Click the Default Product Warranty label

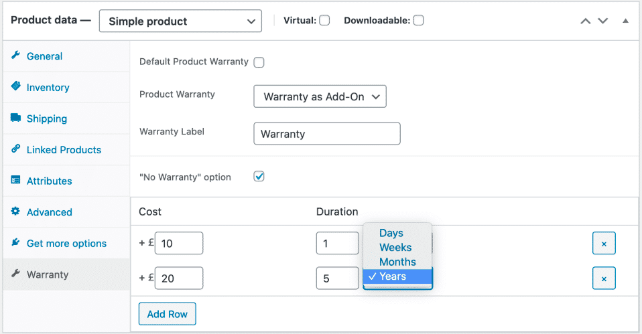[194, 62]
